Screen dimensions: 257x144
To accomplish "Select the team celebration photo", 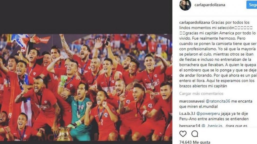I will pos(86,87).
